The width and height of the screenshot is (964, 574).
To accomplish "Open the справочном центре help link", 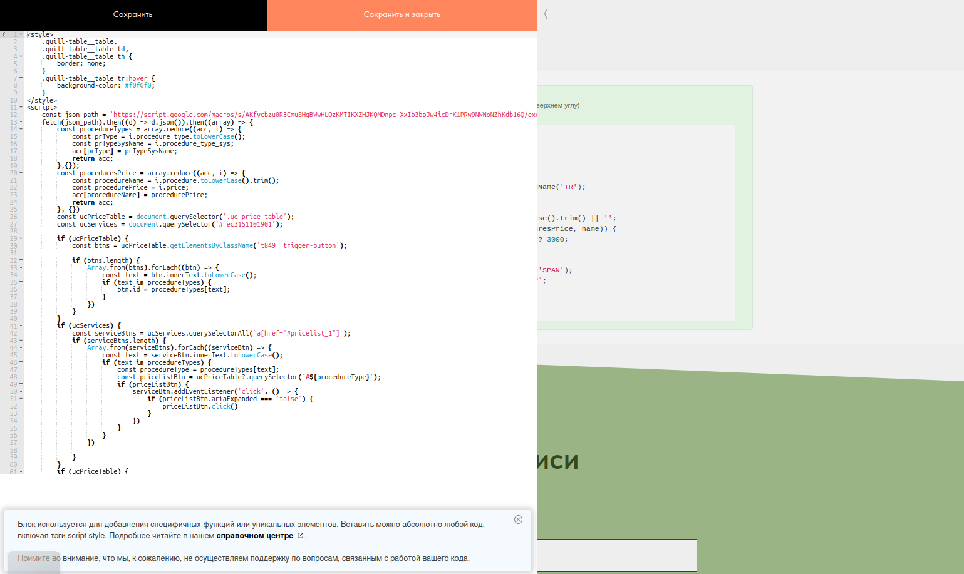I will click(x=255, y=536).
